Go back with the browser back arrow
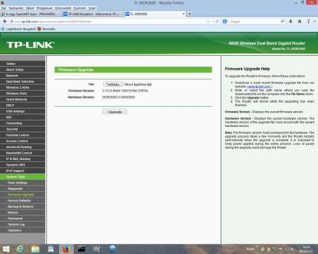The width and height of the screenshot is (318, 254). pos(5,22)
